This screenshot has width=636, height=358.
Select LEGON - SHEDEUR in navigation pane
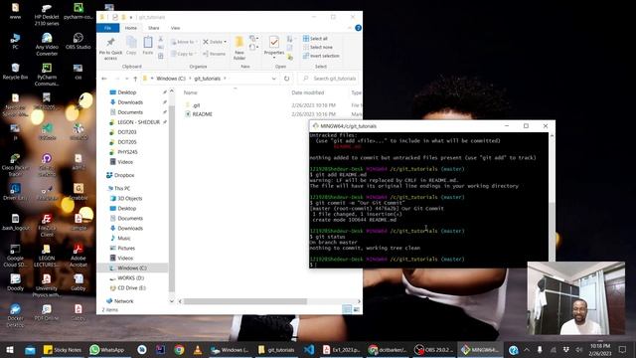(138, 122)
